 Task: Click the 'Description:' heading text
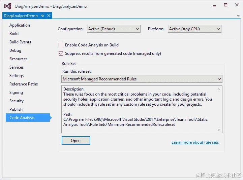point(74,89)
